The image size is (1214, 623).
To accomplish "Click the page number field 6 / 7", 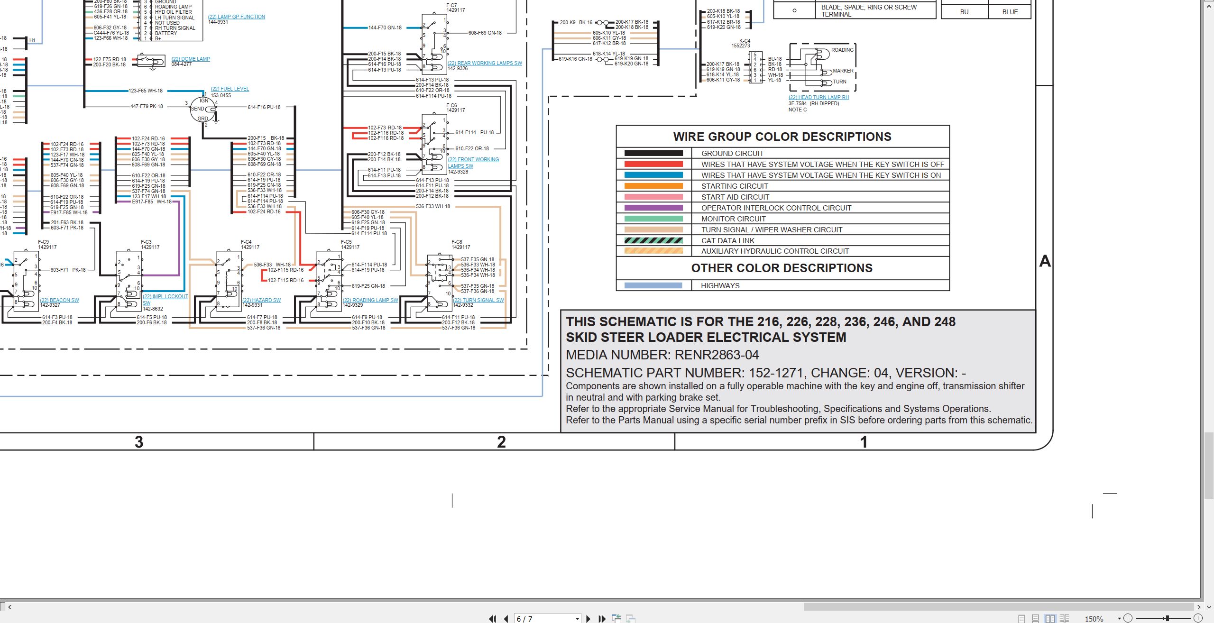I will click(547, 619).
